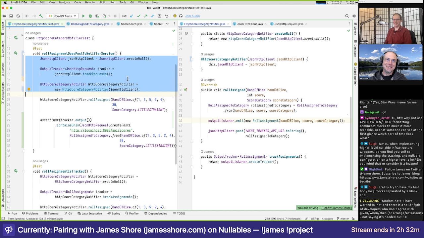Open the master branch selector
Viewport: 424px width, 238px height.
tap(342, 218)
